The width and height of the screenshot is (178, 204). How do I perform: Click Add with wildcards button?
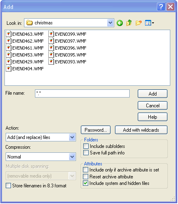[141, 130]
